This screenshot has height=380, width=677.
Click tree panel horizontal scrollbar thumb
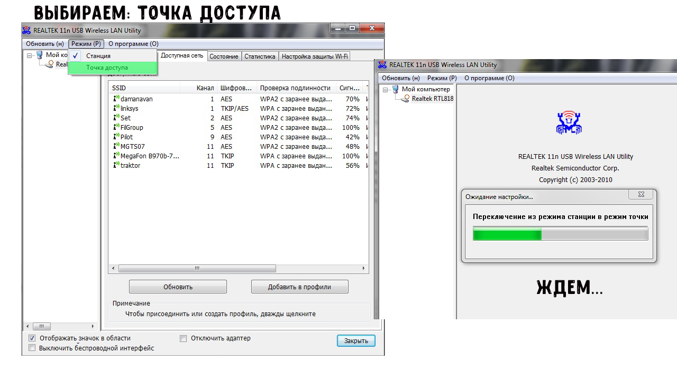(41, 326)
